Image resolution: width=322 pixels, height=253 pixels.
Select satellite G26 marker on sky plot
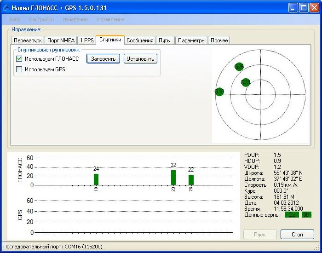click(239, 67)
